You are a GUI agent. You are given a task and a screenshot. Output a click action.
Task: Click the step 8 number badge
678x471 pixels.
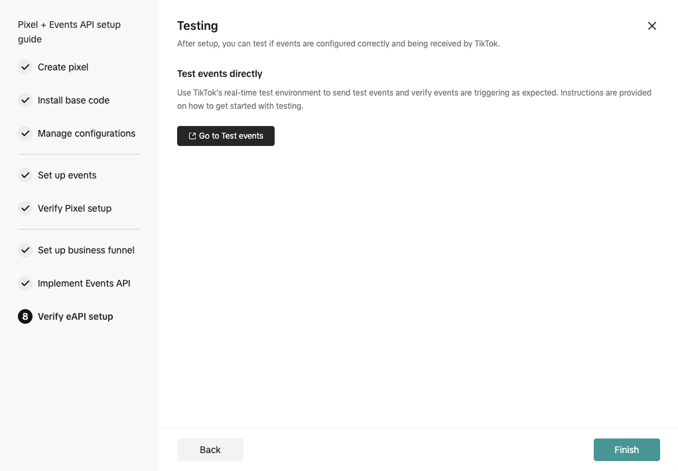coord(25,316)
